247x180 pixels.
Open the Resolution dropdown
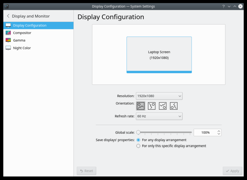(x=159, y=96)
